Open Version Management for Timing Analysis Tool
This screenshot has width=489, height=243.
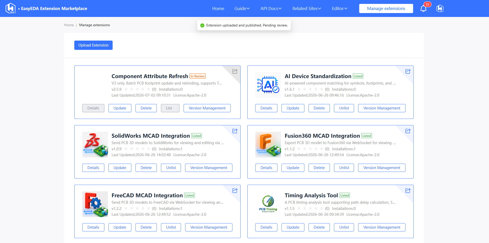coord(382,227)
